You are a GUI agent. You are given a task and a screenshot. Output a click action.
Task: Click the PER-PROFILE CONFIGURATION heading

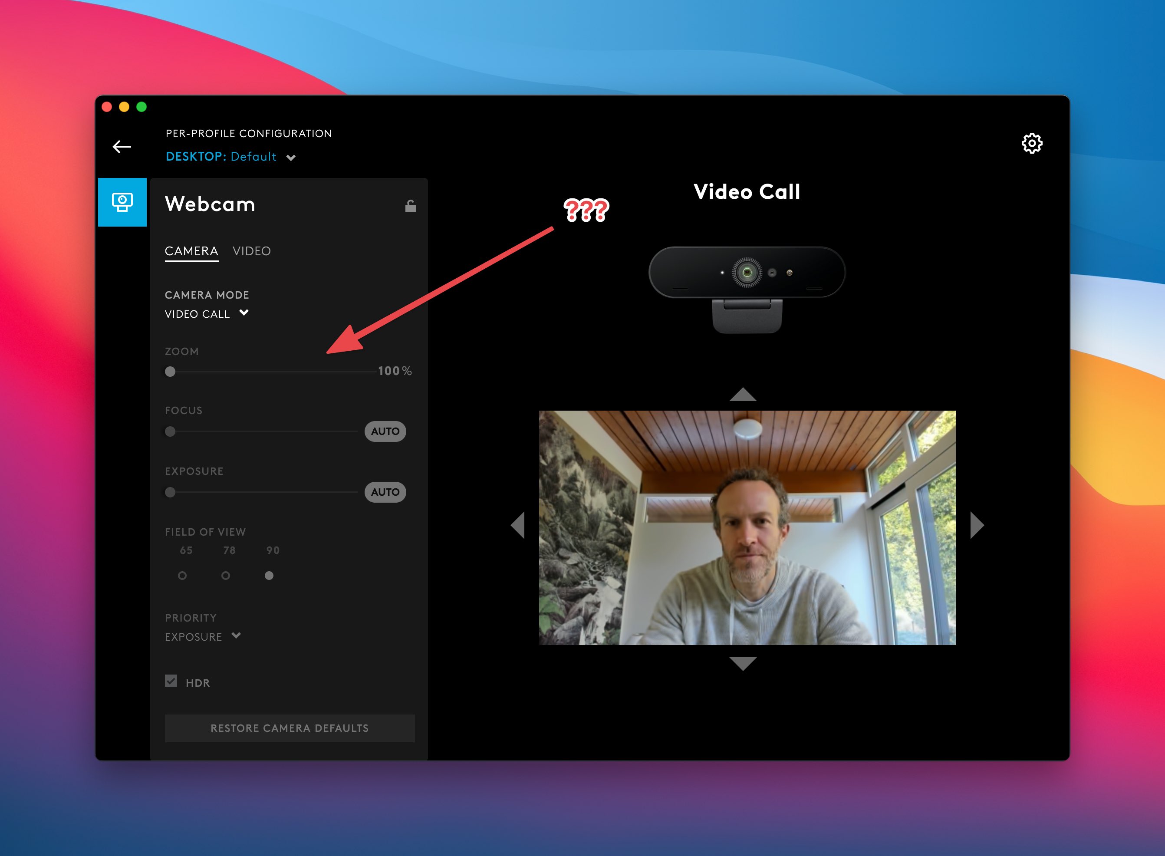[x=249, y=133]
